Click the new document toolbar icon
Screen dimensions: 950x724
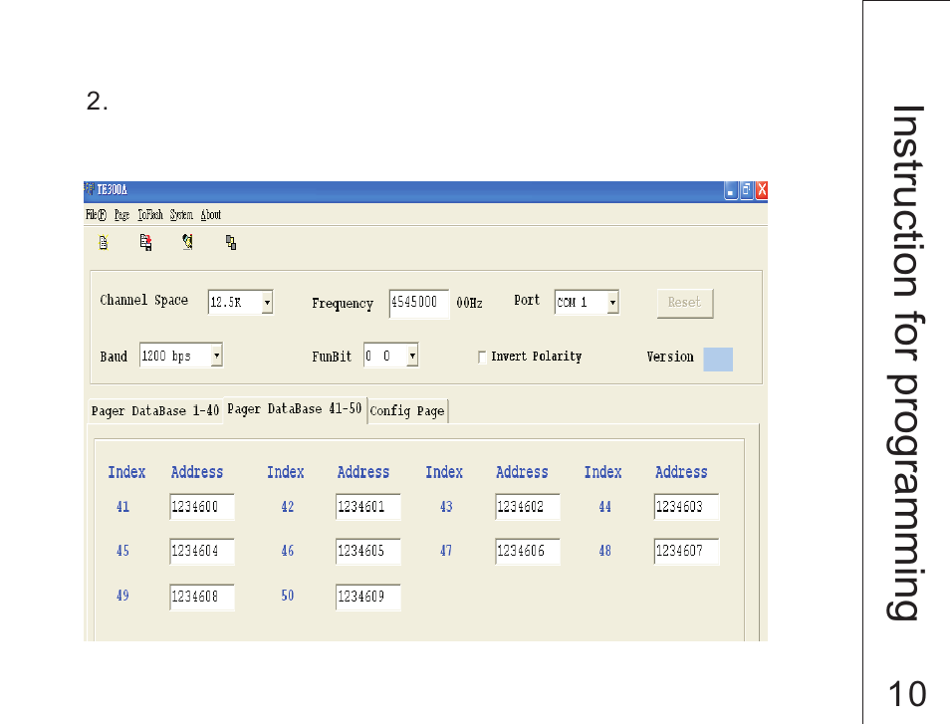click(104, 243)
